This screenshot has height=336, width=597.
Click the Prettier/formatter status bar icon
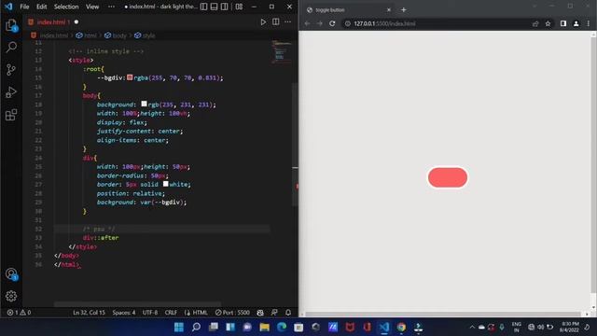pos(260,313)
